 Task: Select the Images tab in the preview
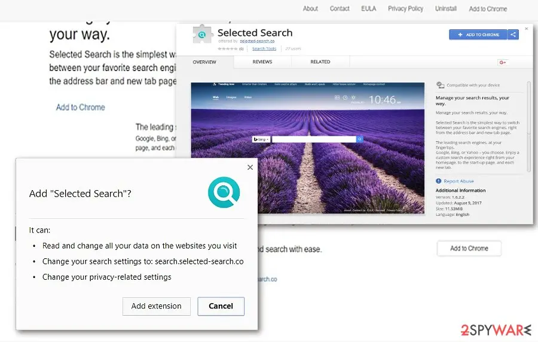click(x=231, y=97)
